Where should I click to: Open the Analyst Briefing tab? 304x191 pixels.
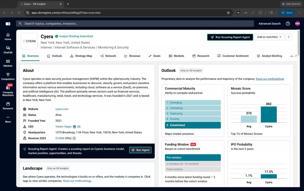click(270, 56)
